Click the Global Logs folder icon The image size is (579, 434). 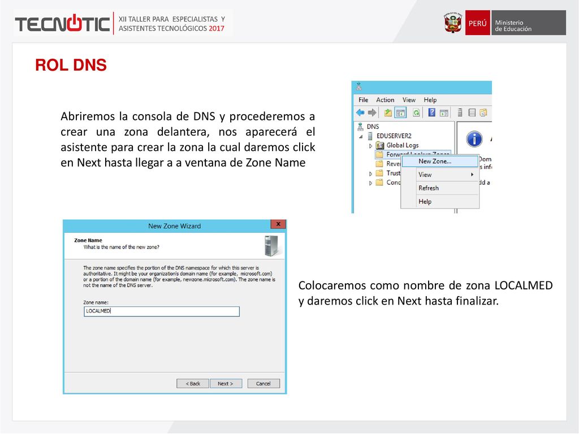pyautogui.click(x=379, y=145)
